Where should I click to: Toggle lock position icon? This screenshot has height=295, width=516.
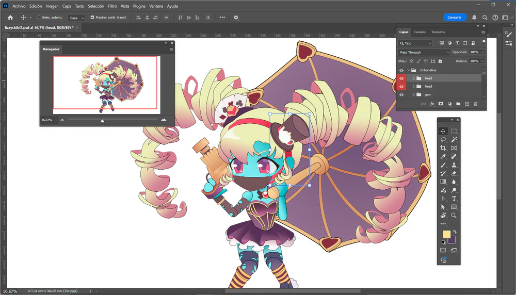point(426,61)
